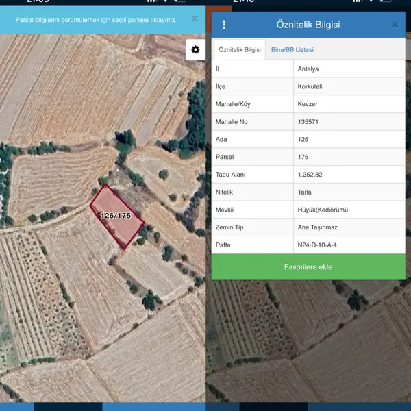Click the Ada row label
The image size is (411, 411).
[x=221, y=139]
